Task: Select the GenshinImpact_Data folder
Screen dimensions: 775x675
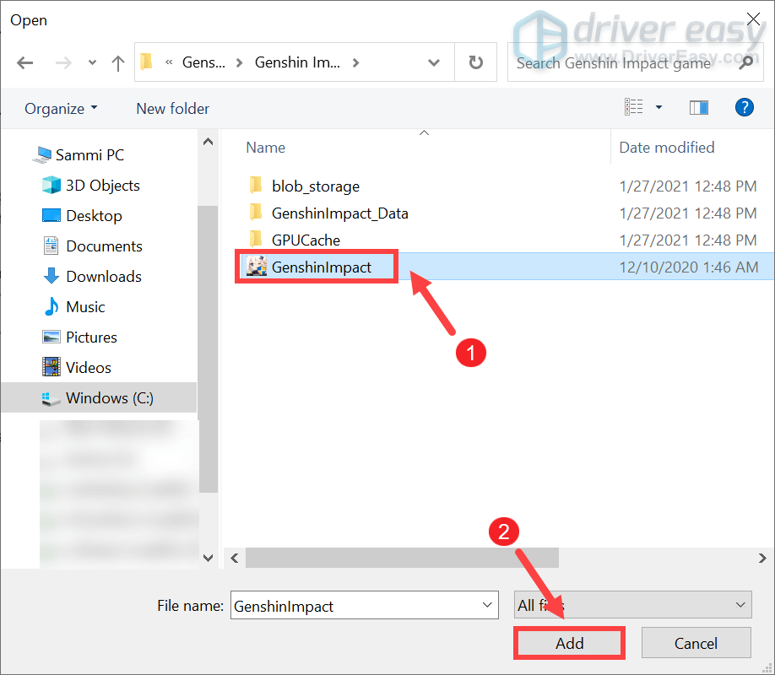Action: click(x=340, y=213)
